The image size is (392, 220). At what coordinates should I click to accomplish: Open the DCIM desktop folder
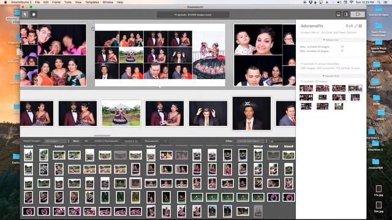pos(376,100)
